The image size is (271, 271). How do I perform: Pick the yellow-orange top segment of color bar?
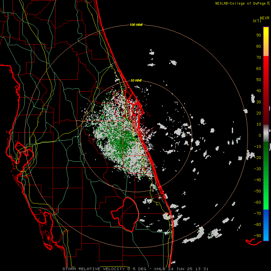266,42
